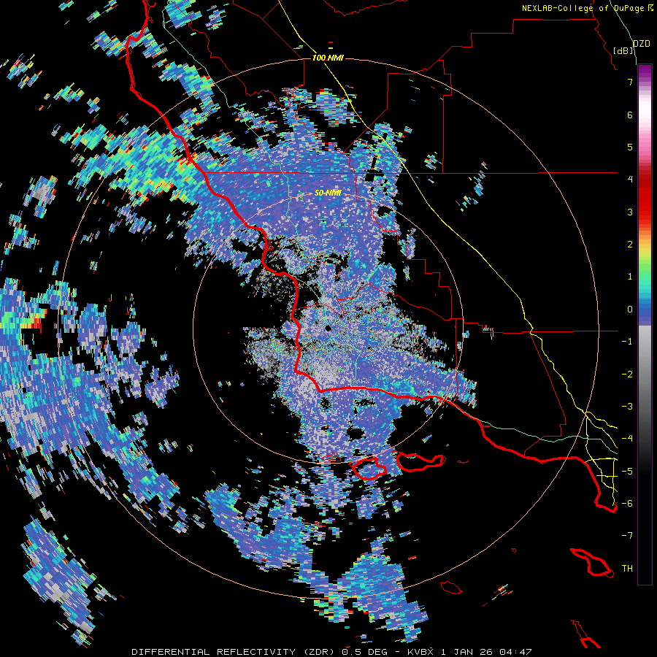Click the differential reflectivity color scale bar
Image resolution: width=657 pixels, height=657 pixels.
[645, 324]
